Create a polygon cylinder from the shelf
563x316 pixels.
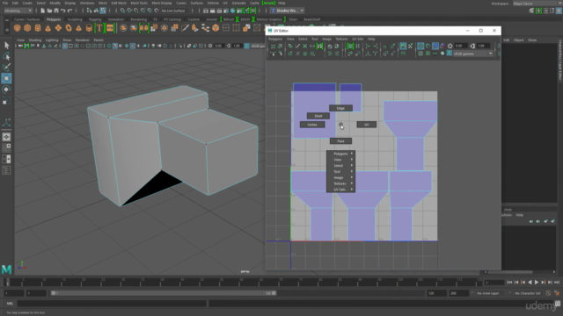click(x=38, y=28)
